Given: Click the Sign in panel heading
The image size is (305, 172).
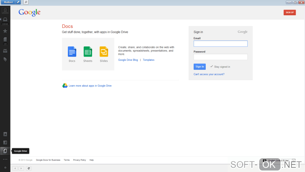Looking at the screenshot, I should click(x=198, y=32).
